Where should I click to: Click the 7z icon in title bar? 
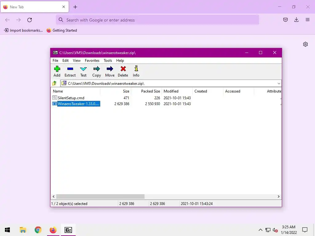point(55,53)
